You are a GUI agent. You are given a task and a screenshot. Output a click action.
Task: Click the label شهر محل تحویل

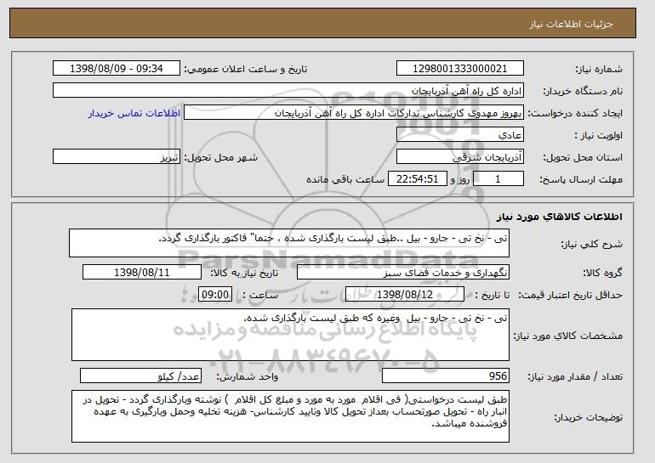pos(221,157)
